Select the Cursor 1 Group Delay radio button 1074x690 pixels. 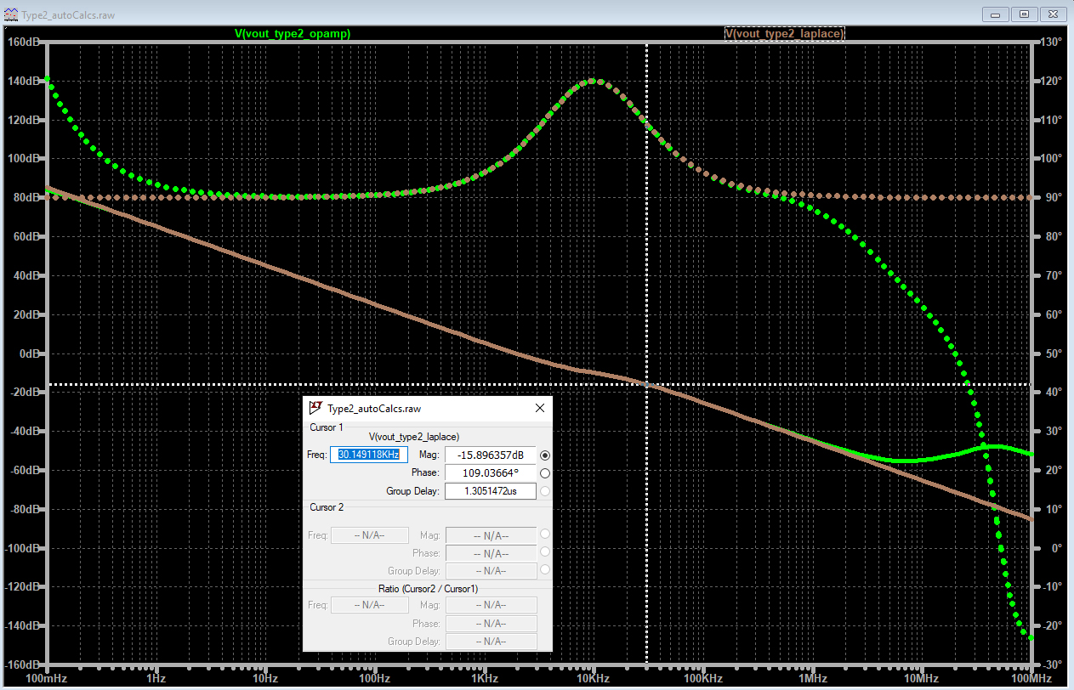(x=545, y=491)
